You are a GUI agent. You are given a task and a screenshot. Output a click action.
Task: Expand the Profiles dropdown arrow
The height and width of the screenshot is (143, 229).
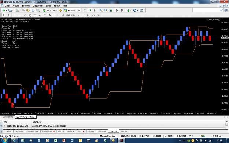point(13,10)
